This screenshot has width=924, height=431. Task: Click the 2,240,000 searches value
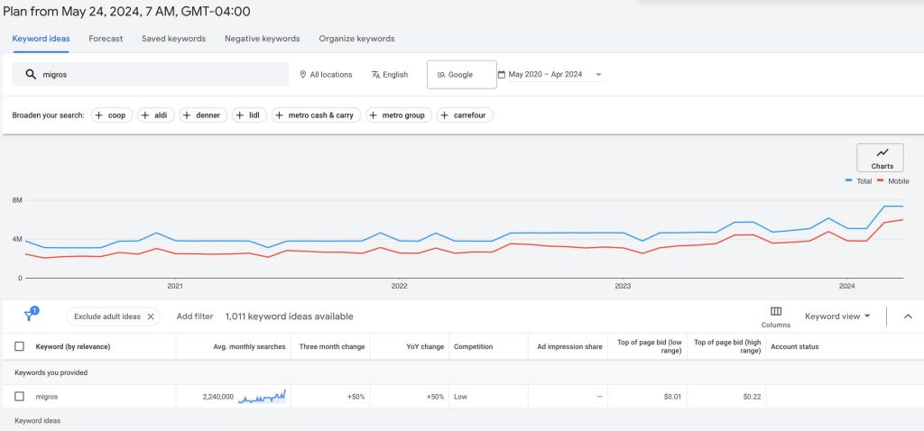217,397
